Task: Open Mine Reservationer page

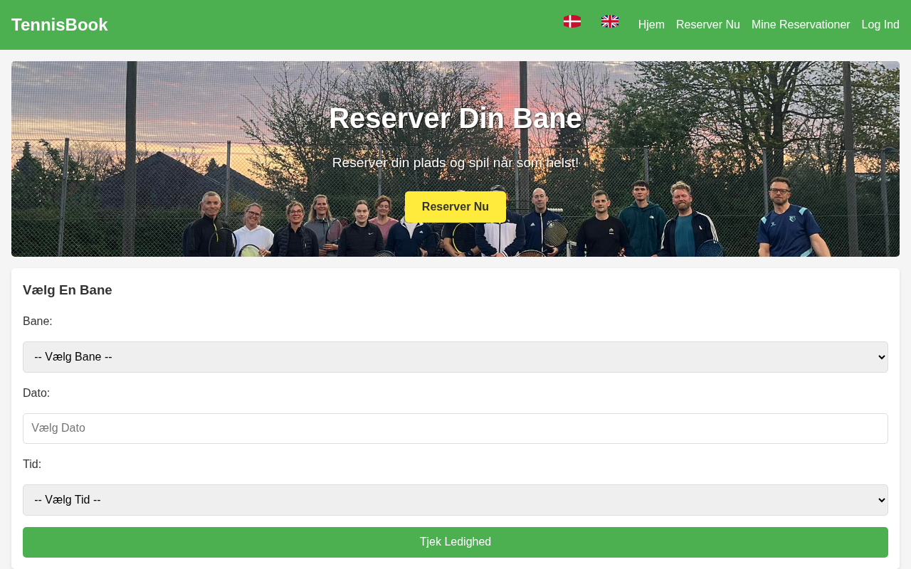Action: [x=801, y=25]
